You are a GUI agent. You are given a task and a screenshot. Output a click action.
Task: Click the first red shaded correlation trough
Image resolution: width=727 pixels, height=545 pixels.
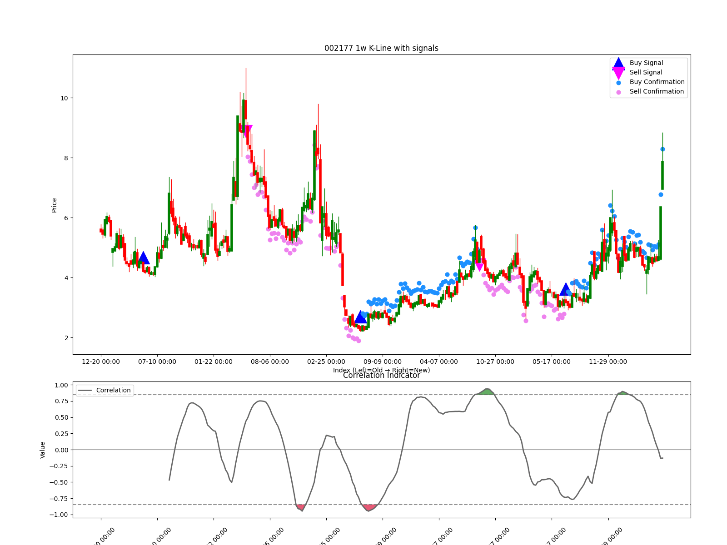(x=301, y=507)
